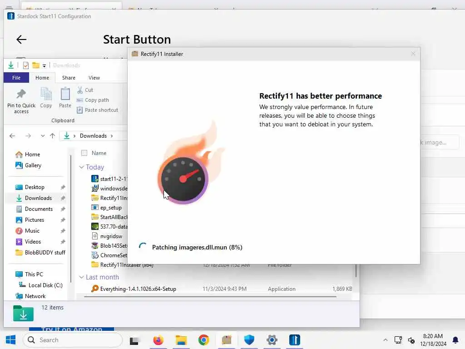Click pin icon next to Music
The width and height of the screenshot is (465, 349).
[63, 231]
